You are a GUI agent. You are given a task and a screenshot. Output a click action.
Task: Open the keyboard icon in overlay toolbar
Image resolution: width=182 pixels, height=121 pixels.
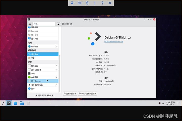click(x=80, y=3)
